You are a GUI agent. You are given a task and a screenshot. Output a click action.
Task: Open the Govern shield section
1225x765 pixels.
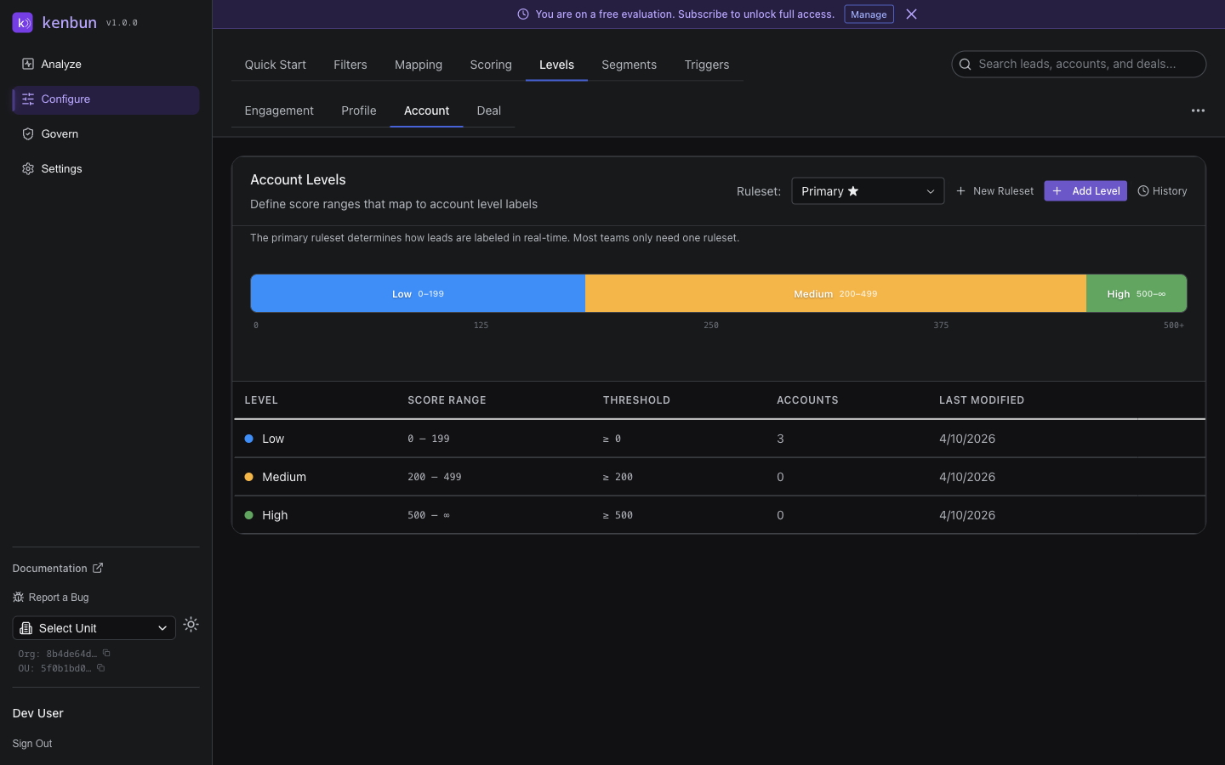105,134
